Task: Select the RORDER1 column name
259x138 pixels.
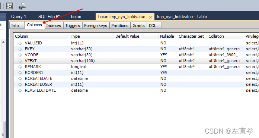Action: tap(34, 73)
